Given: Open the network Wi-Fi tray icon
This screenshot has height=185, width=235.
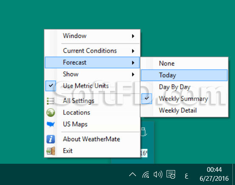Looking at the screenshot, I should [146, 174].
